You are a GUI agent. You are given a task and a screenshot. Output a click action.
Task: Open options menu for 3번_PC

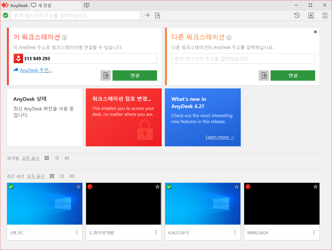[x=77, y=232]
